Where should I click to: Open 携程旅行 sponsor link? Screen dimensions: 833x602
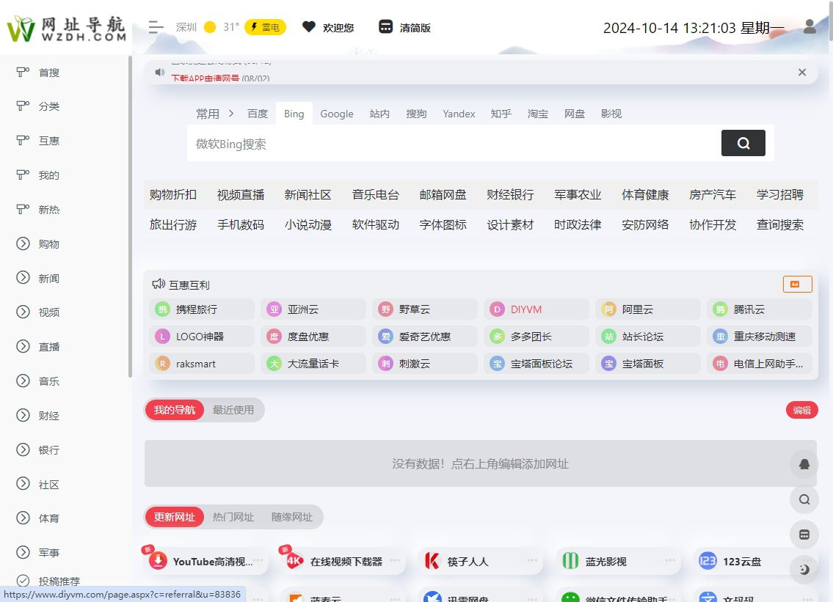[202, 309]
